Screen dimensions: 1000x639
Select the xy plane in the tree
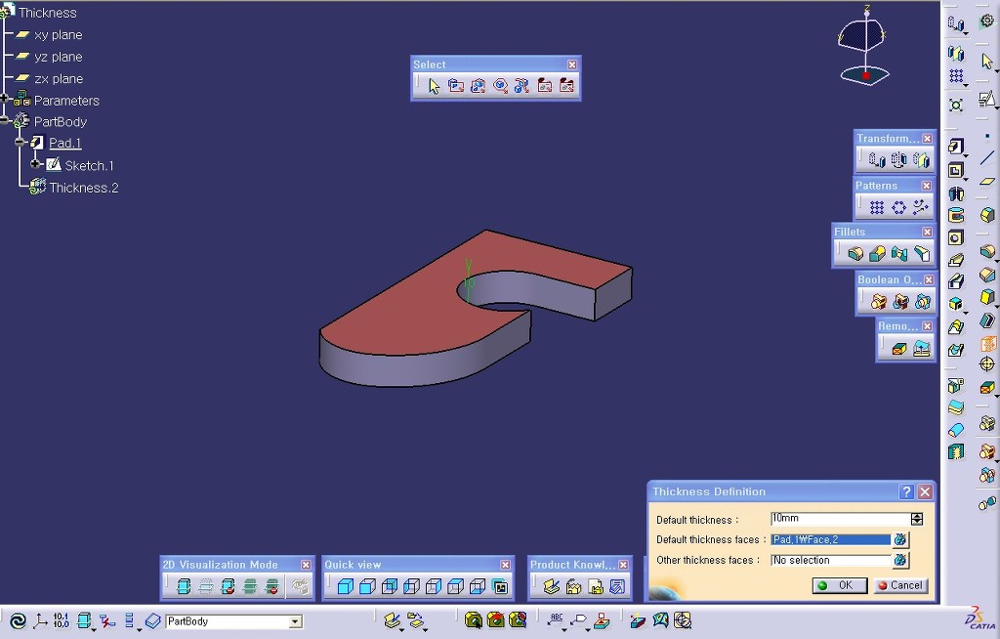tap(58, 35)
